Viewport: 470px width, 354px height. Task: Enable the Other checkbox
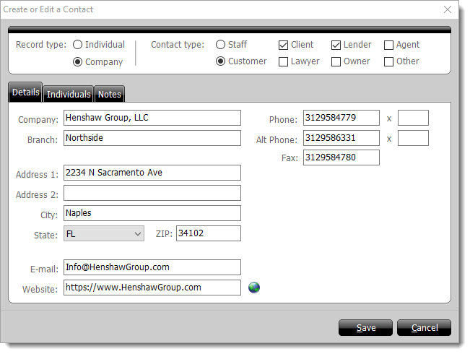pos(389,61)
